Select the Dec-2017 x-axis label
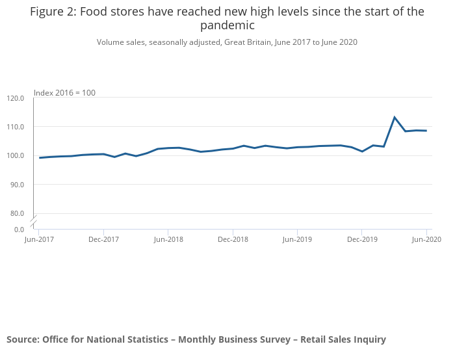 tap(103, 239)
